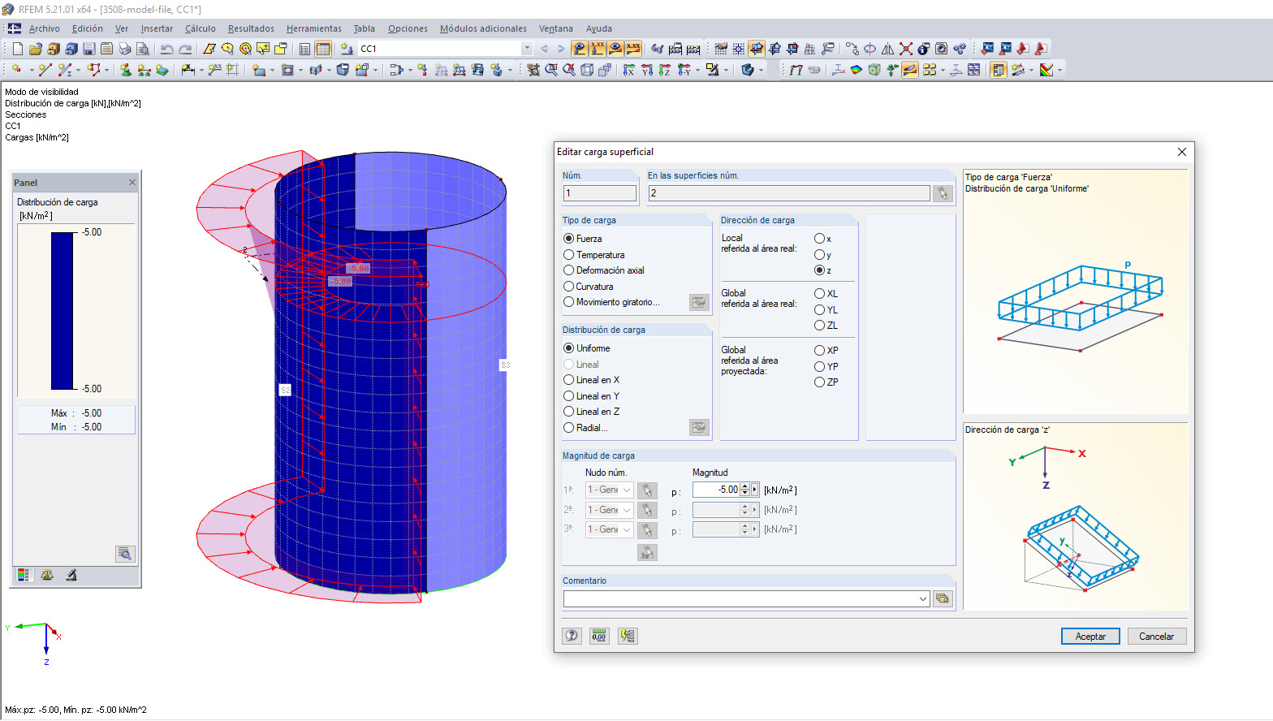Click the new node icon in toolbar

[16, 70]
